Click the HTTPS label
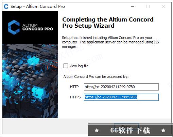The width and height of the screenshot is (173, 137). click(75, 97)
